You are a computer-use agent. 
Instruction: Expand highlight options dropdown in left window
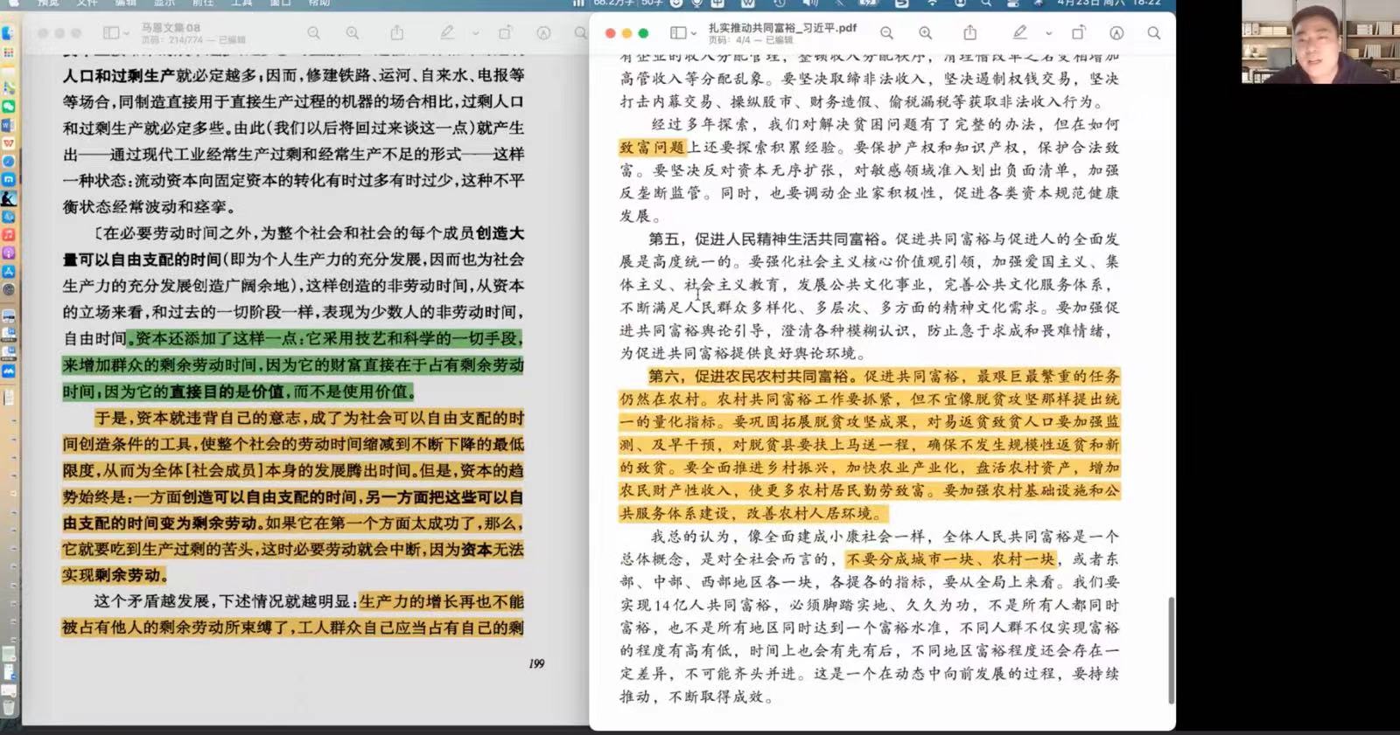point(476,33)
